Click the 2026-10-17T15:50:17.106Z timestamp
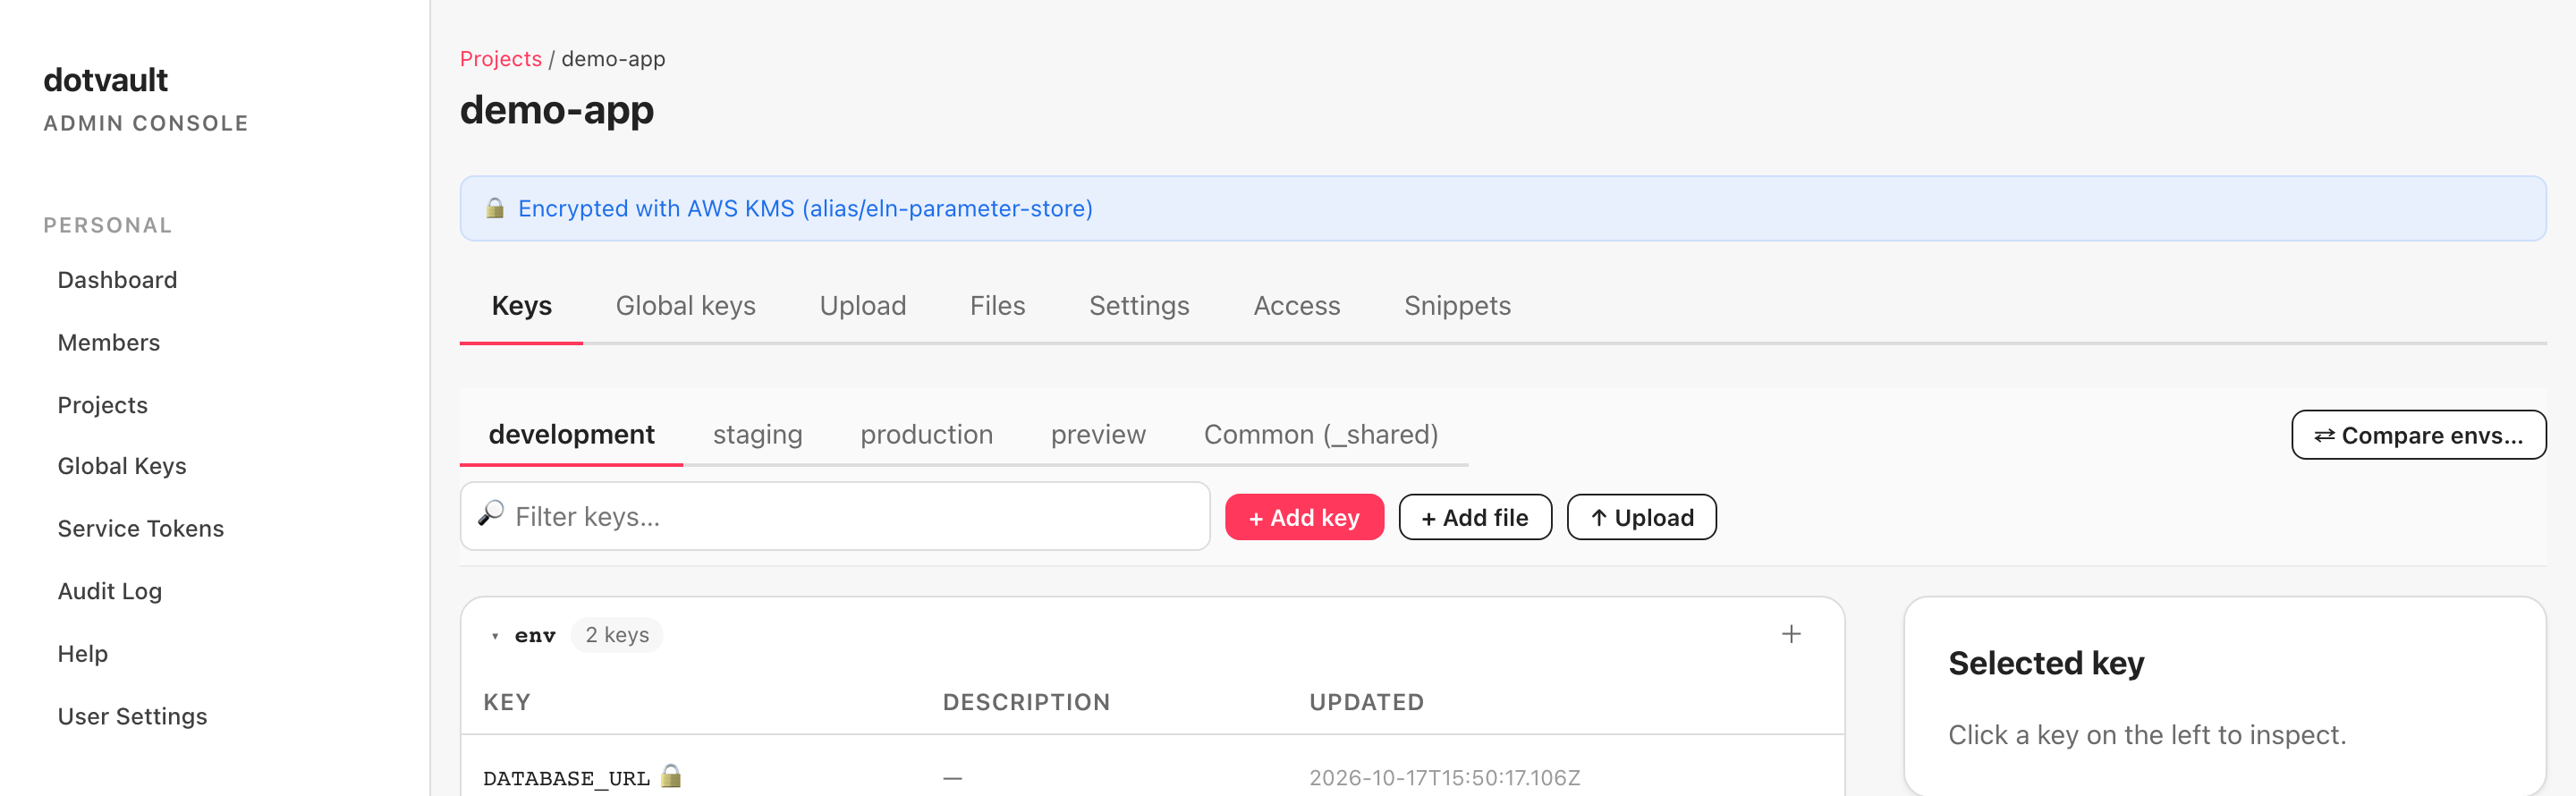The image size is (2576, 796). click(1444, 778)
